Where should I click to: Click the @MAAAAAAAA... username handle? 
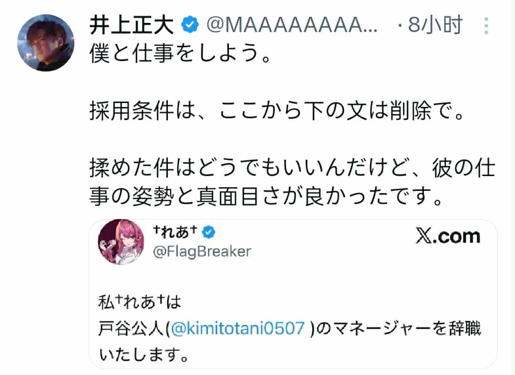[x=291, y=26]
